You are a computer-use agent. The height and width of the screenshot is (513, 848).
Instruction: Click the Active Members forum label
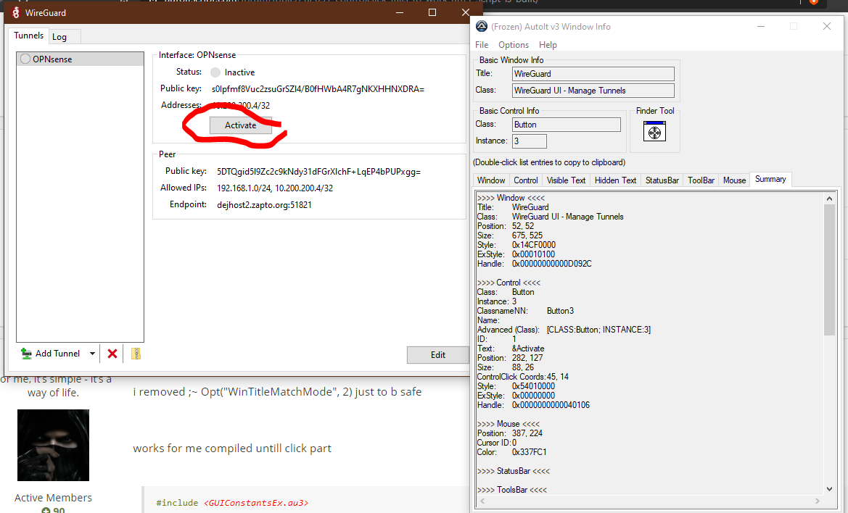(x=53, y=498)
